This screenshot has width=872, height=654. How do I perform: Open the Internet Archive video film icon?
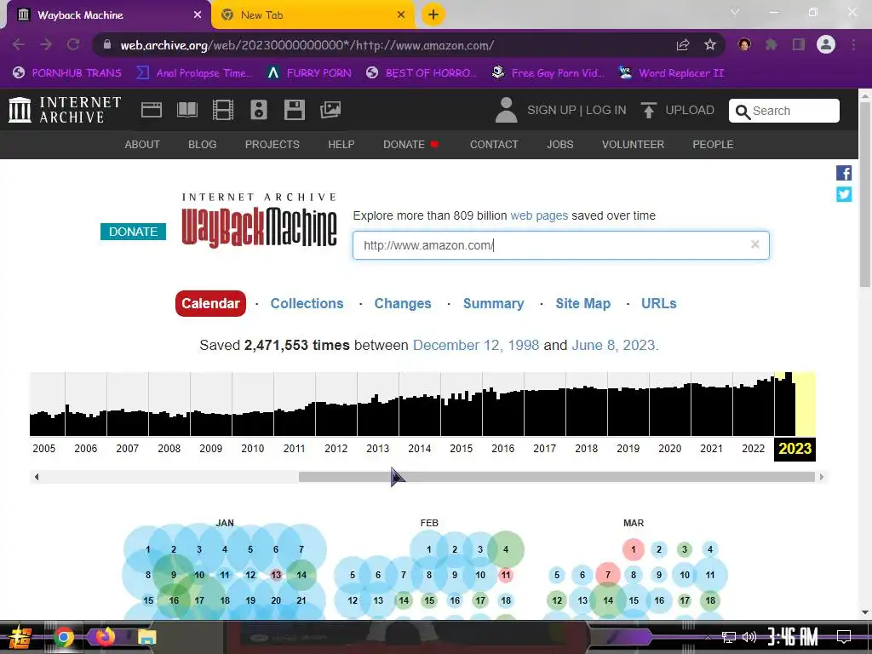[223, 110]
